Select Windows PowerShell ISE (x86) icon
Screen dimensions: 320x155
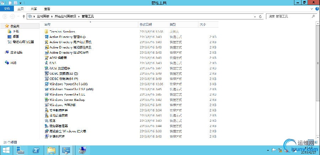click(46, 89)
